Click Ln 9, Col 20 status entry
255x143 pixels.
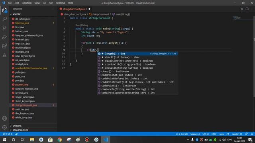[x=182, y=134]
